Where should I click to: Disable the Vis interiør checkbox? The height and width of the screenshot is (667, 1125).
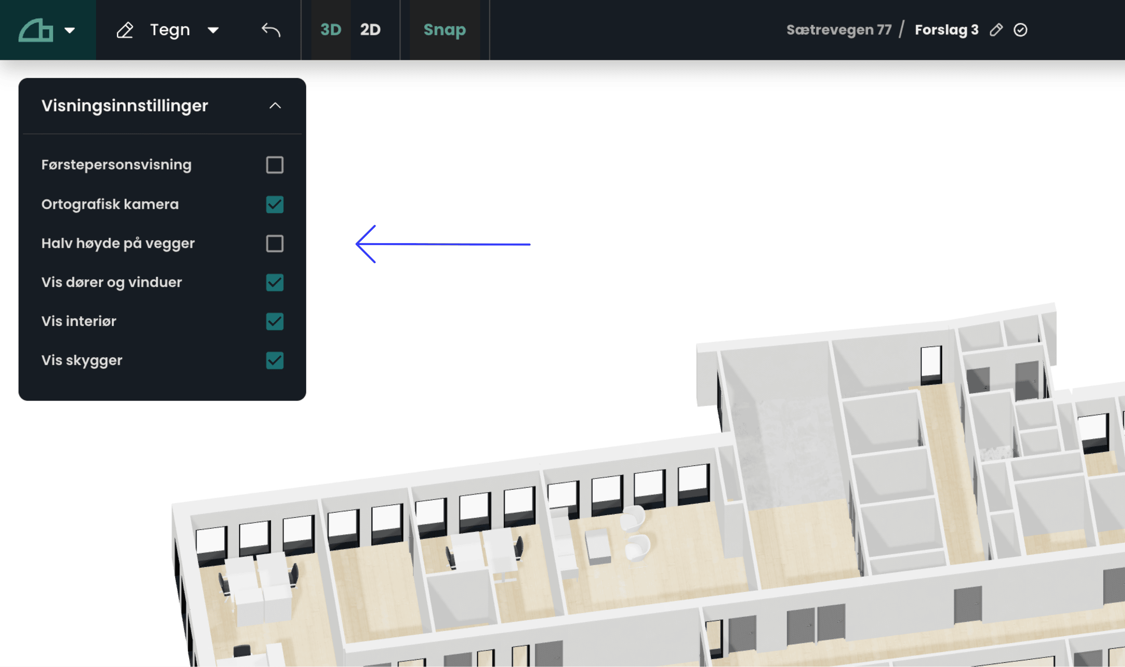point(274,321)
